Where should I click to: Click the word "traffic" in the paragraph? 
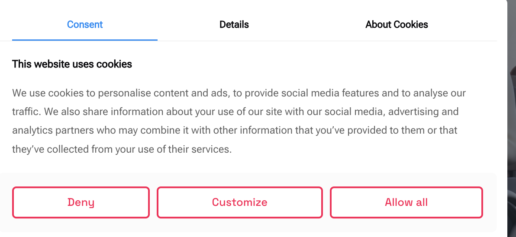(x=26, y=112)
